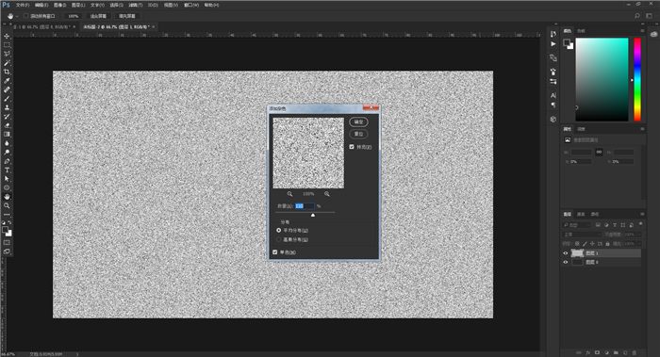Click the 复位 reset button
This screenshot has height=357, width=660.
pyautogui.click(x=358, y=134)
